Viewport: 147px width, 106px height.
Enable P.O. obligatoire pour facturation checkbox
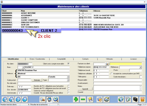point(69,86)
